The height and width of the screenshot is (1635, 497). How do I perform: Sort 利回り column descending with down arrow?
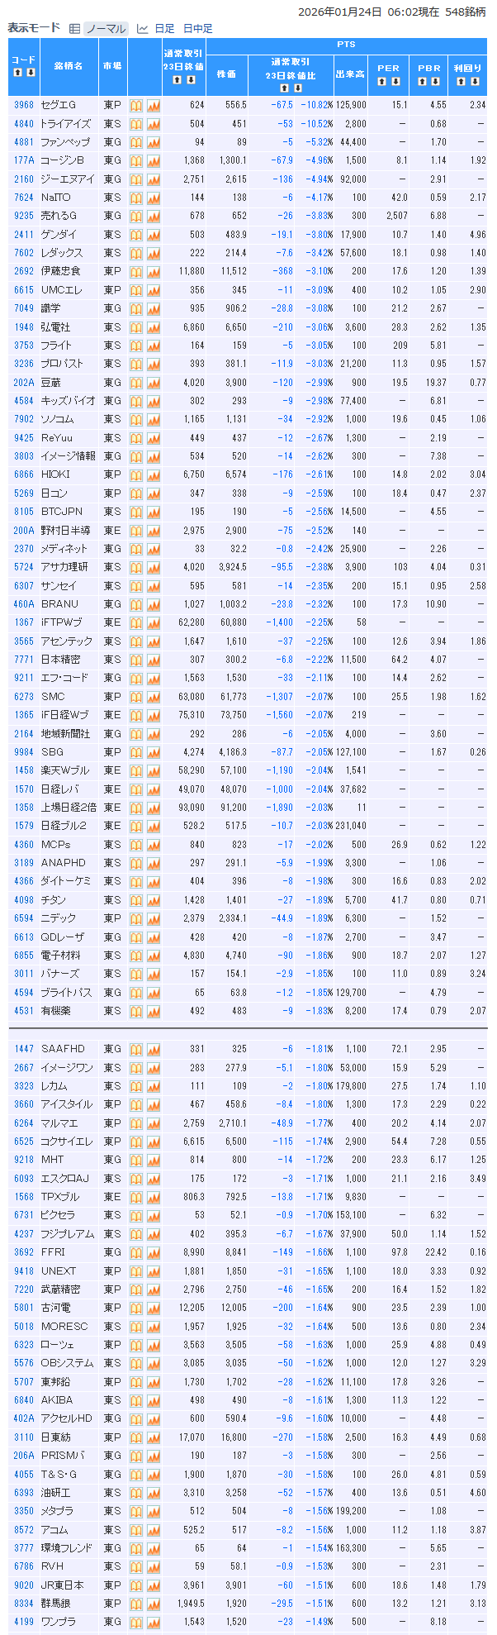point(474,81)
